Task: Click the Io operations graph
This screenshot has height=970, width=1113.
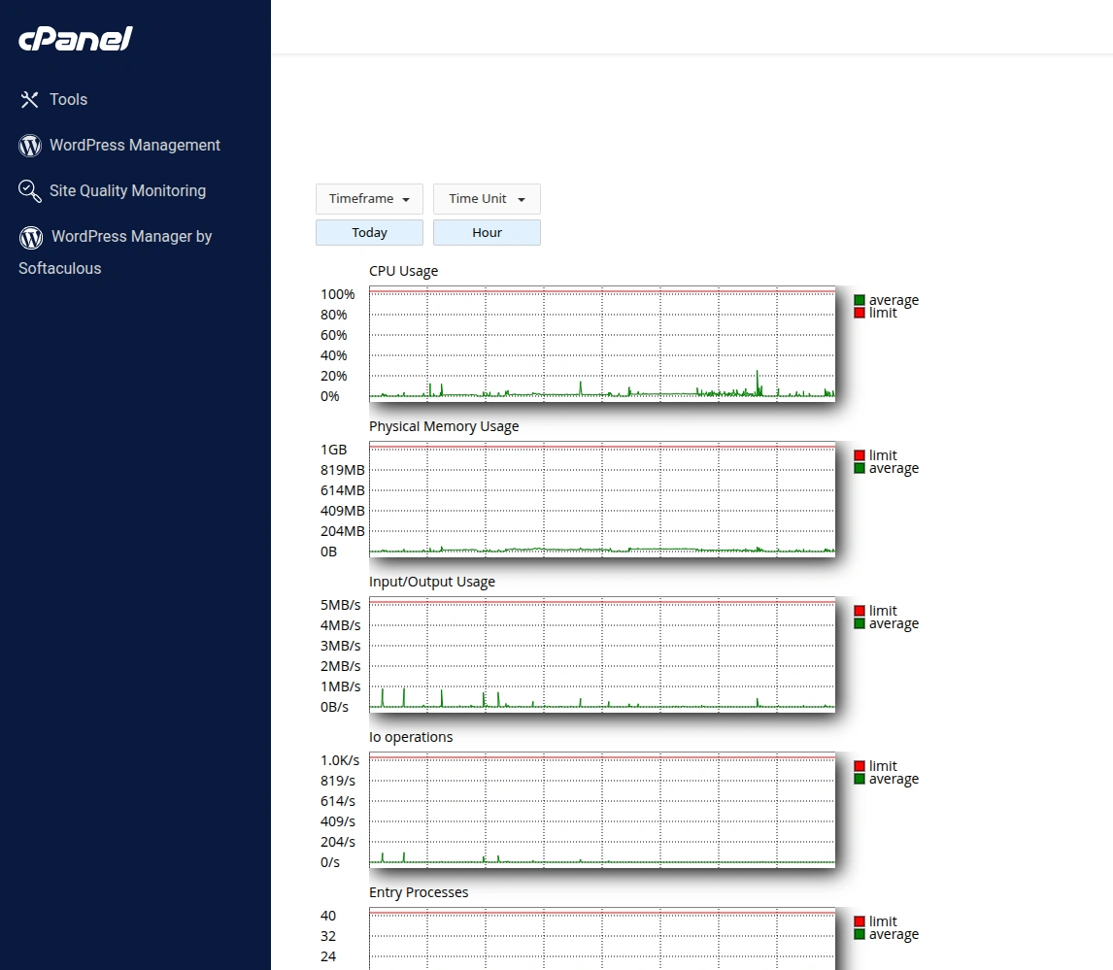Action: (x=601, y=810)
